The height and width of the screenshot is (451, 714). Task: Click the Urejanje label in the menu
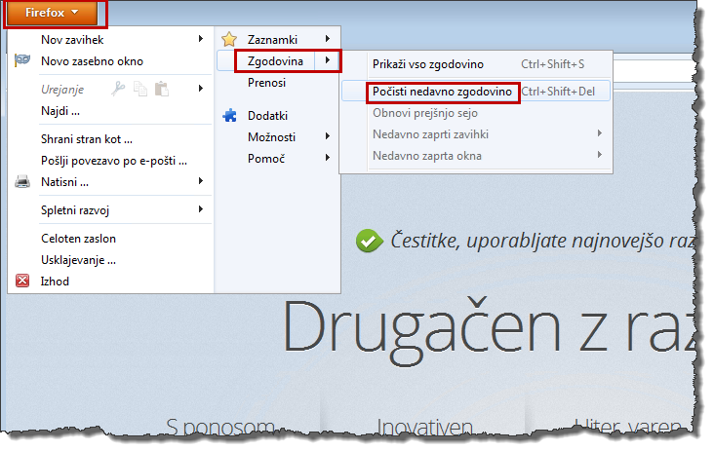click(62, 90)
